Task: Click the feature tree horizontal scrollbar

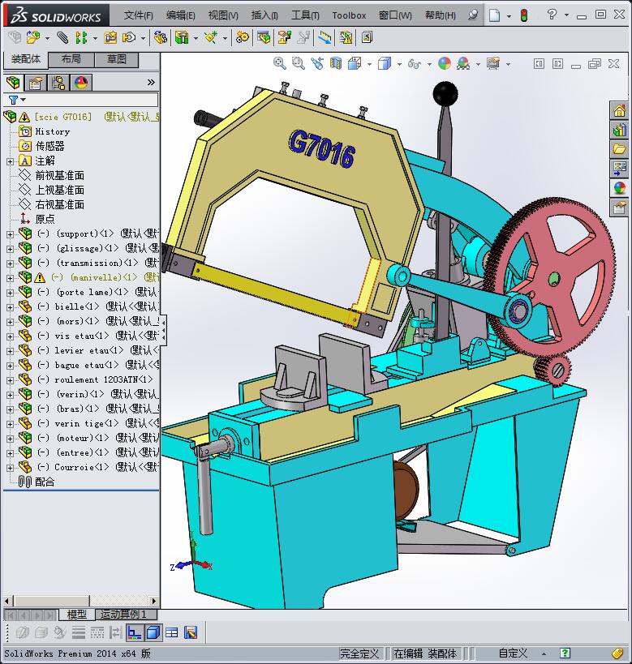Action: pos(80,601)
